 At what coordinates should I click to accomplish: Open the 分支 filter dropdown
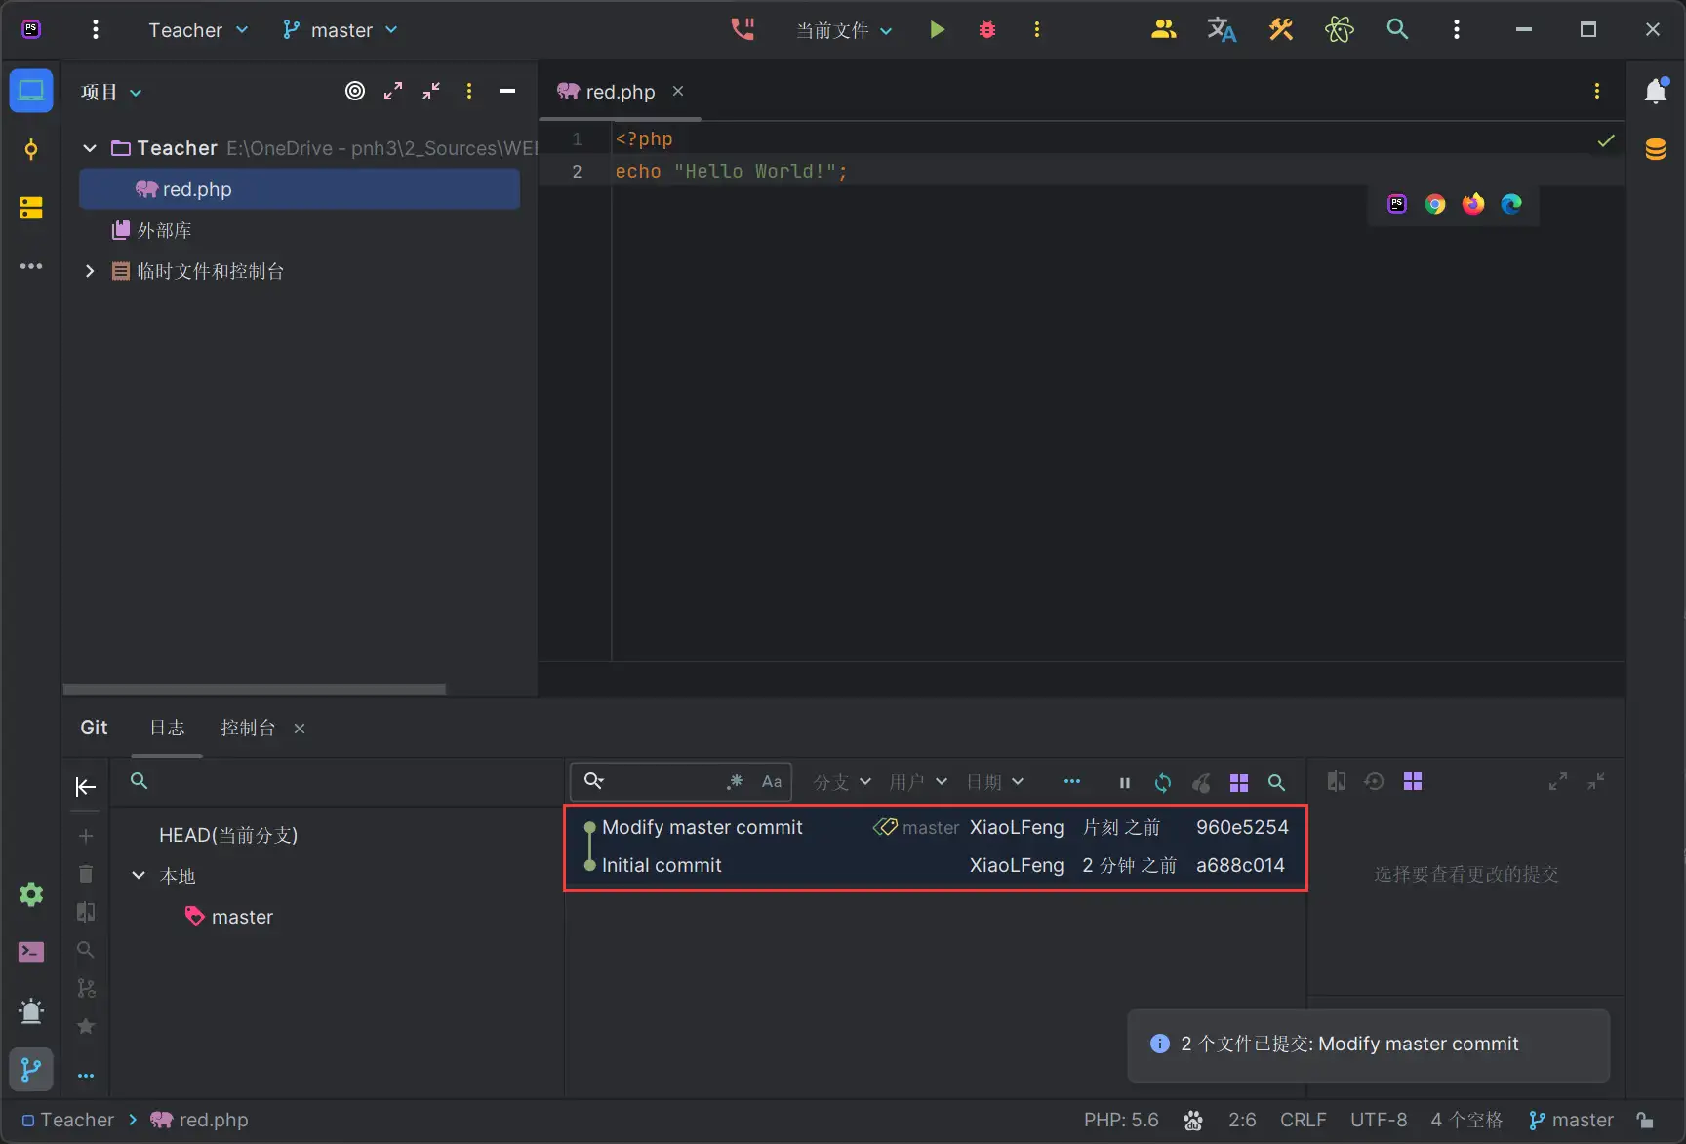click(x=842, y=782)
